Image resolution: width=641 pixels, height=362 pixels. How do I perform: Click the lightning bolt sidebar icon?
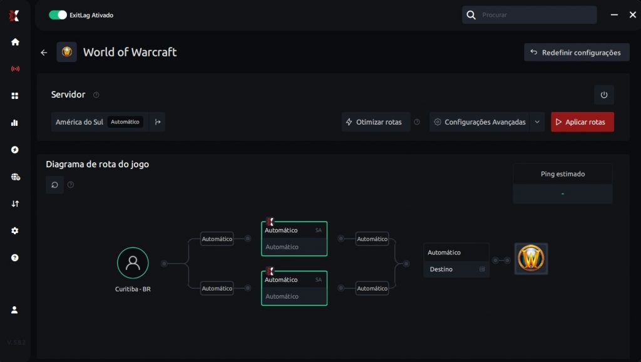(15, 150)
